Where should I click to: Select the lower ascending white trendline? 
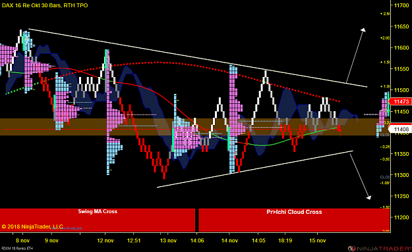255,169
